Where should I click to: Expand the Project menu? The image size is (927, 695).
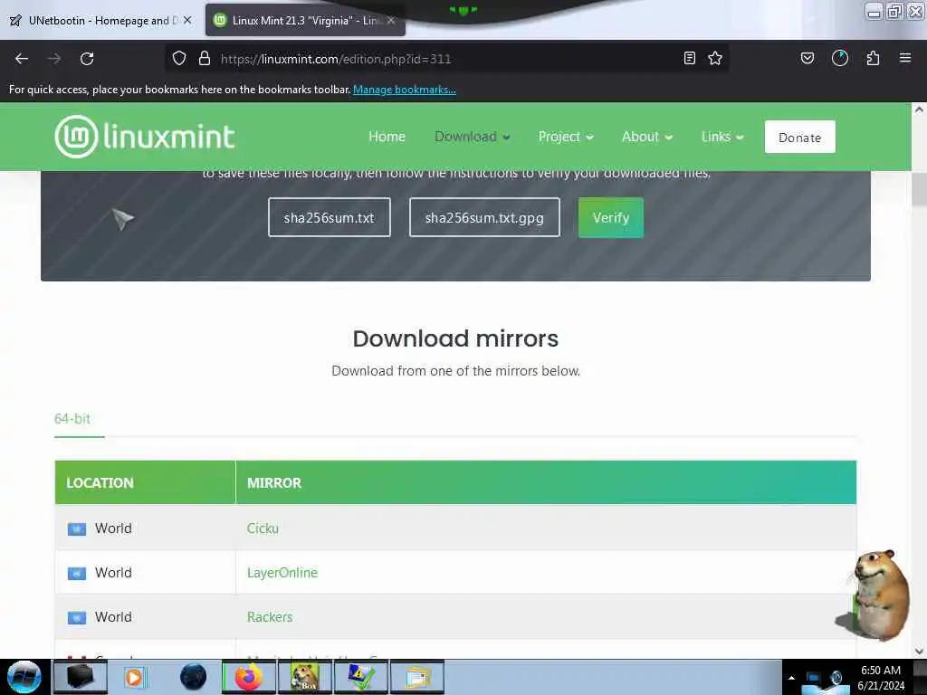click(566, 137)
